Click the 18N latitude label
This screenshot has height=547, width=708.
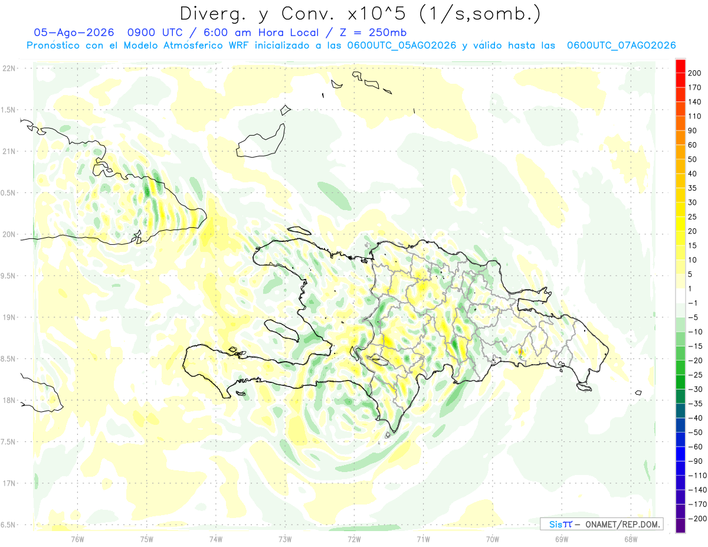(8, 400)
